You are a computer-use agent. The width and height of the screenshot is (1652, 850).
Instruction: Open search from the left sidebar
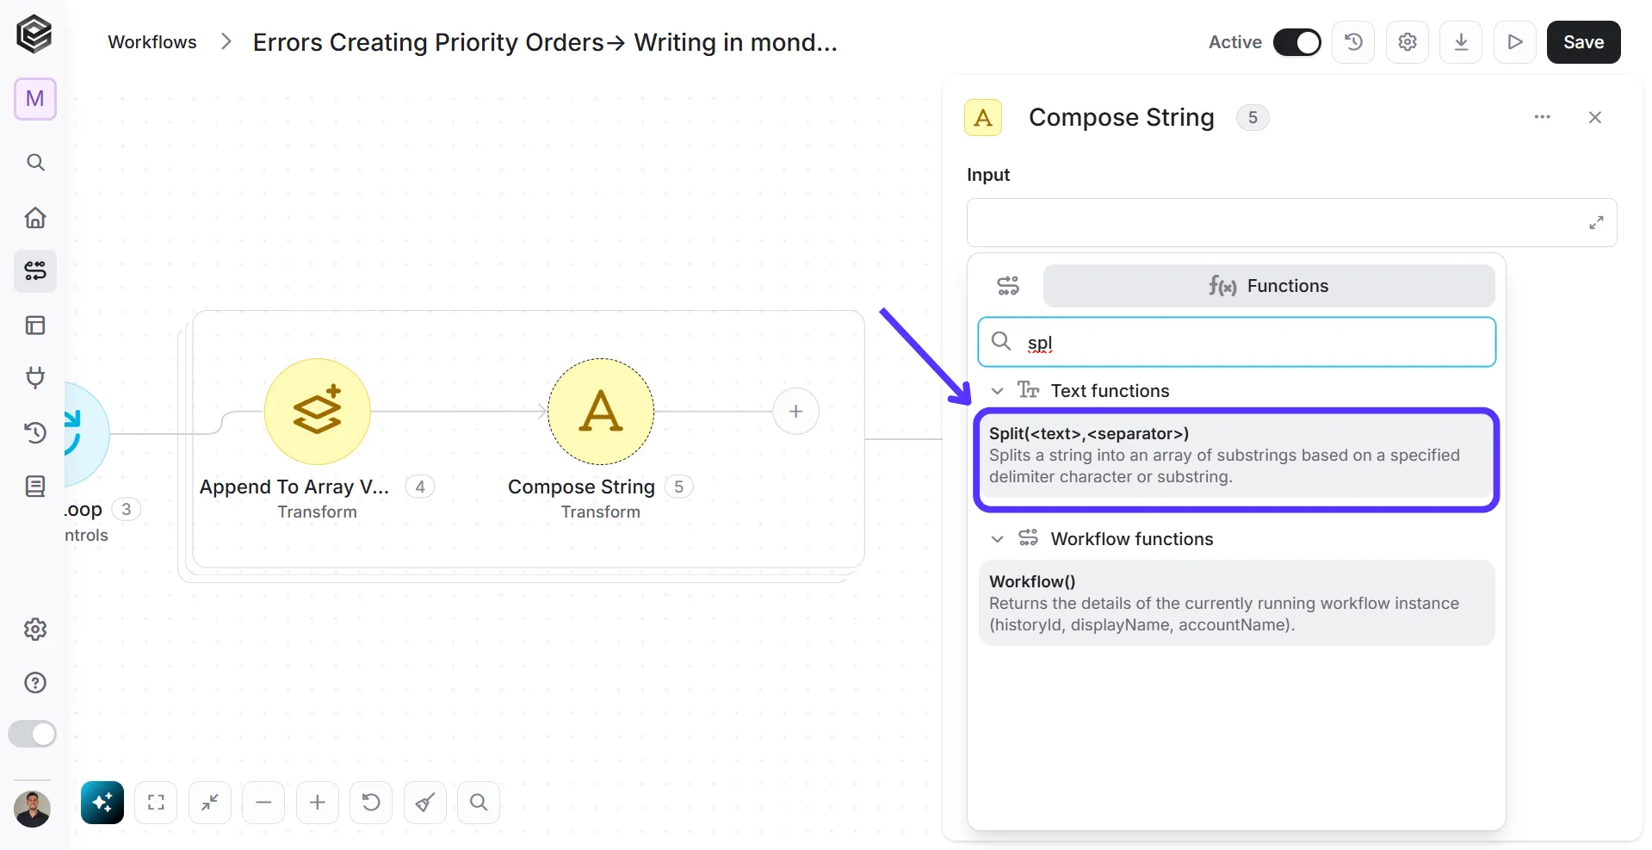click(35, 162)
